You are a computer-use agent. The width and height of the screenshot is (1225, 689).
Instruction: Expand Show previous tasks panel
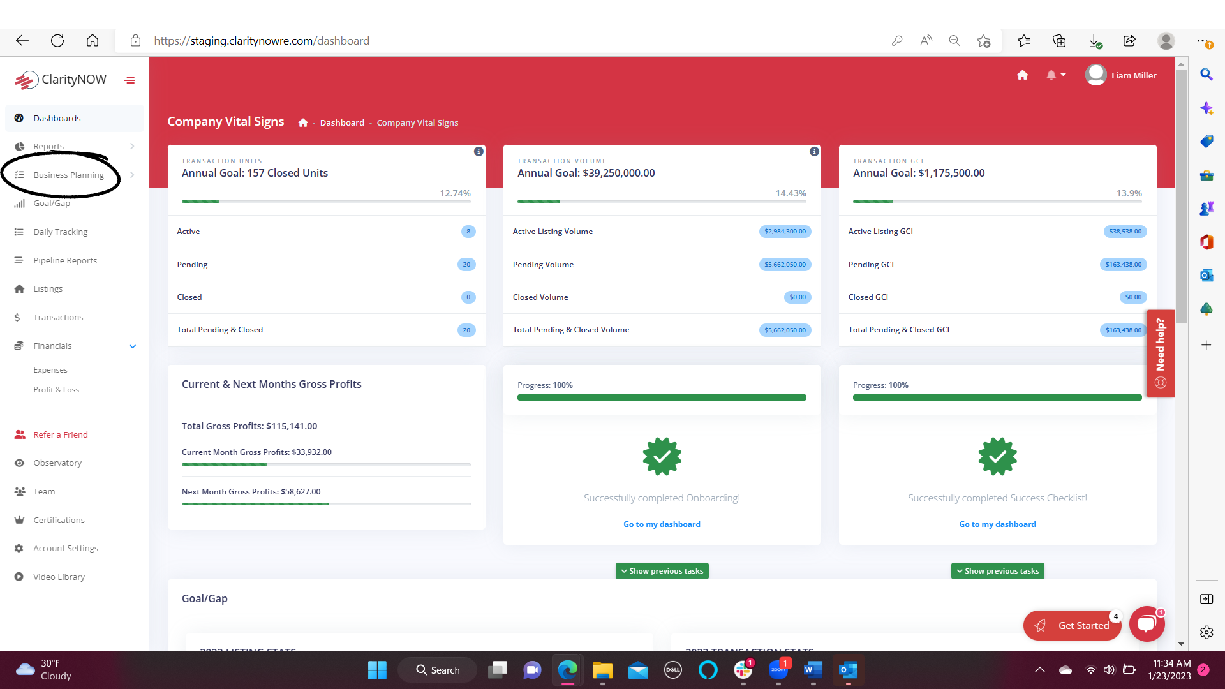[662, 570]
